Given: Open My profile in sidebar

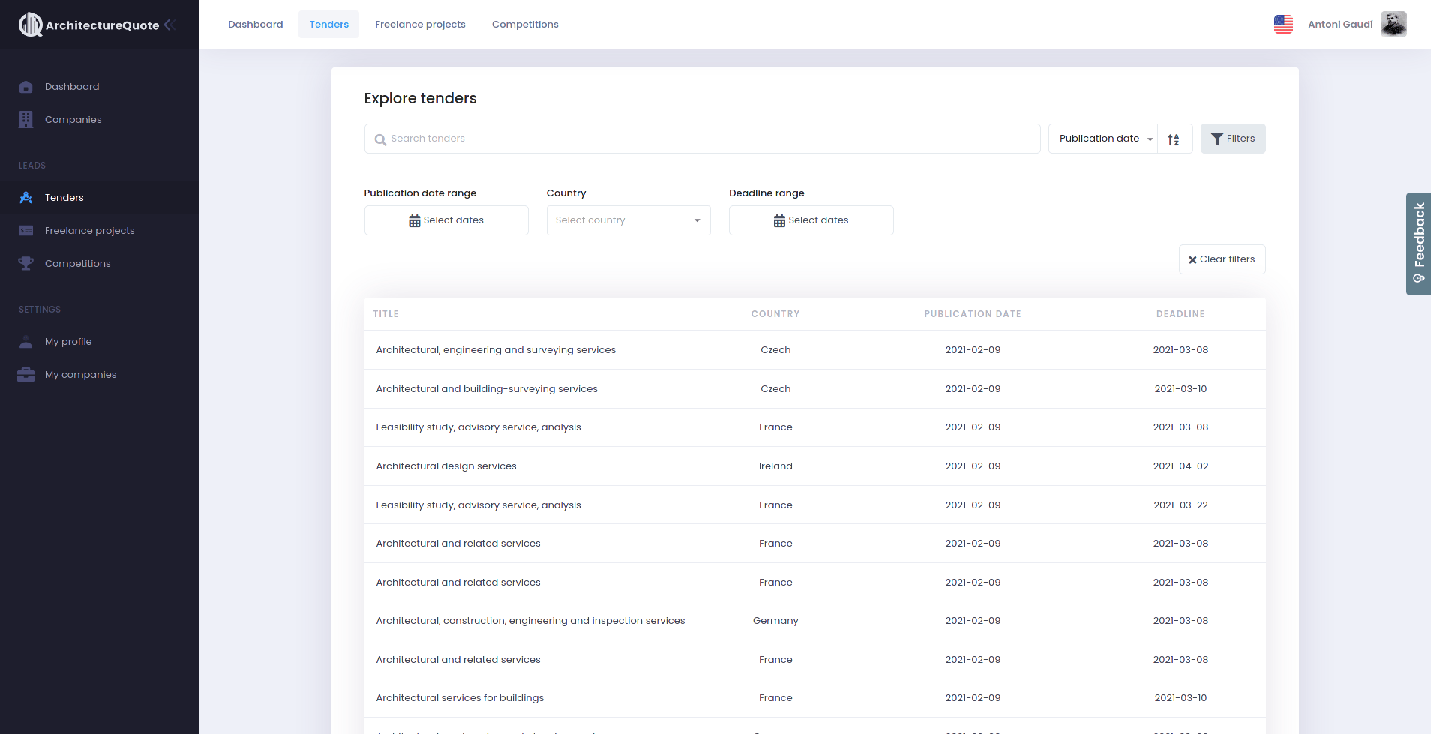Looking at the screenshot, I should 68,342.
